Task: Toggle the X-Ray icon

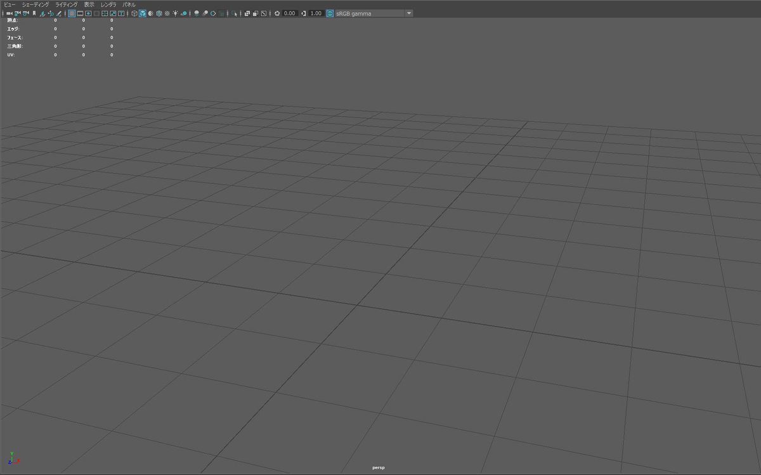Action: (247, 13)
